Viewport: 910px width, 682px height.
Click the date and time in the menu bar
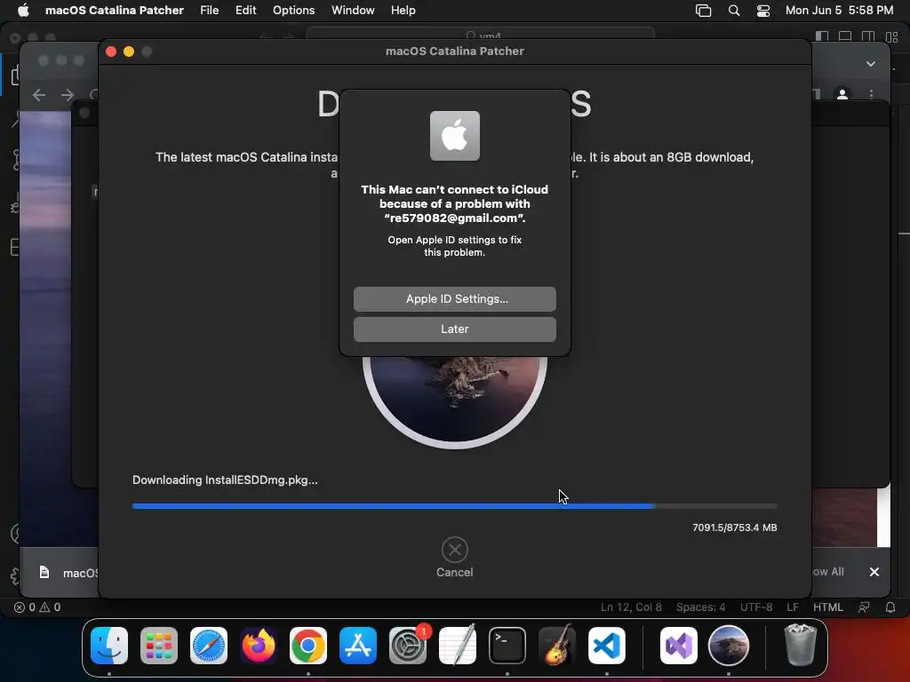pyautogui.click(x=839, y=11)
